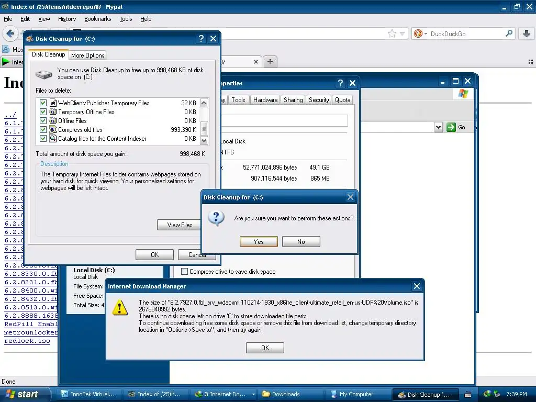
Task: Click View Files button
Action: pos(180,225)
